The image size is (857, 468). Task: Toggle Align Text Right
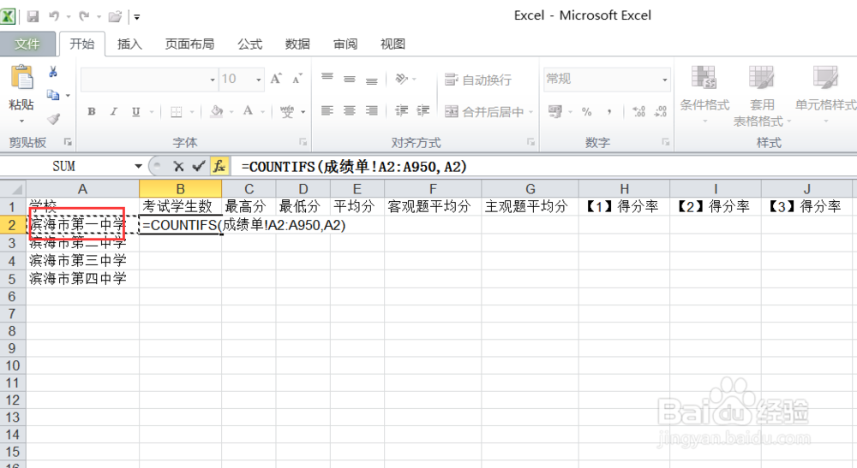(x=372, y=110)
